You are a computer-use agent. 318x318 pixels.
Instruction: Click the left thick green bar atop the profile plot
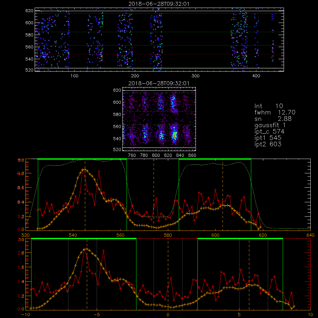pos(82,159)
